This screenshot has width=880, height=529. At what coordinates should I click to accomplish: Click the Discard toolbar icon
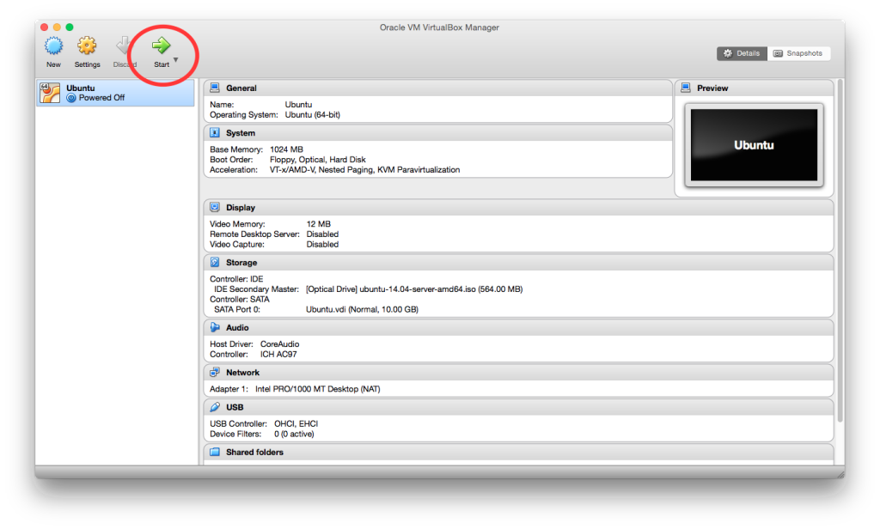(x=124, y=44)
